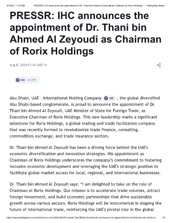Select the +0.27% change value
This screenshot has height=223, width=172.
pyautogui.click(x=32, y=80)
